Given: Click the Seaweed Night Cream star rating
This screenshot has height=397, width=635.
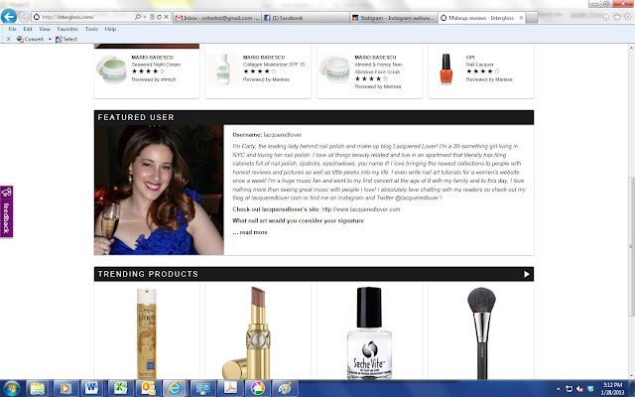Looking at the screenshot, I should [148, 71].
